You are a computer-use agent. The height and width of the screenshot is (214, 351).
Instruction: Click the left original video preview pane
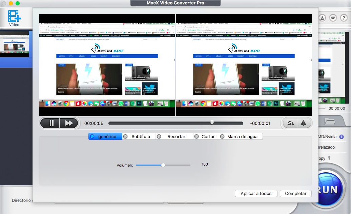(x=107, y=65)
